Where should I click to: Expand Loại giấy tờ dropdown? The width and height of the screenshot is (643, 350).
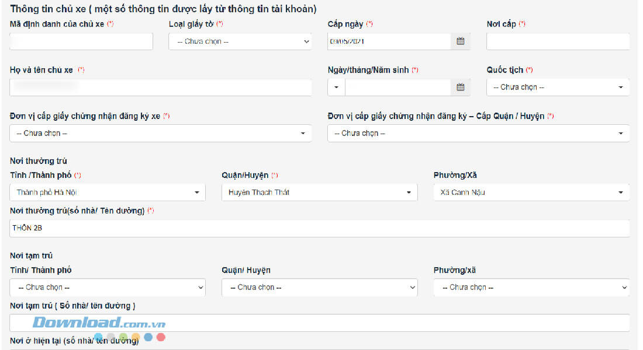coord(240,41)
